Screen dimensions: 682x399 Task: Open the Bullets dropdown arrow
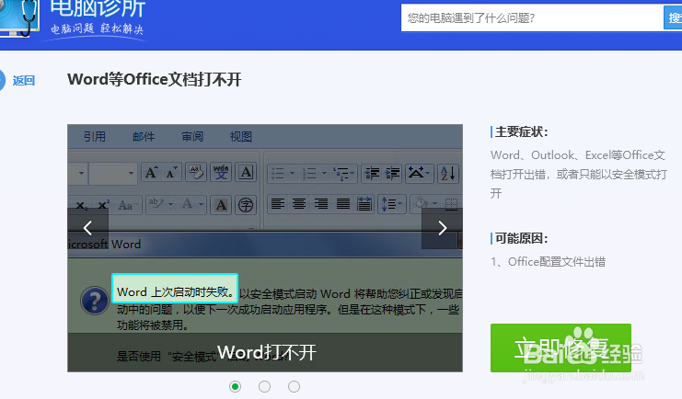293,174
